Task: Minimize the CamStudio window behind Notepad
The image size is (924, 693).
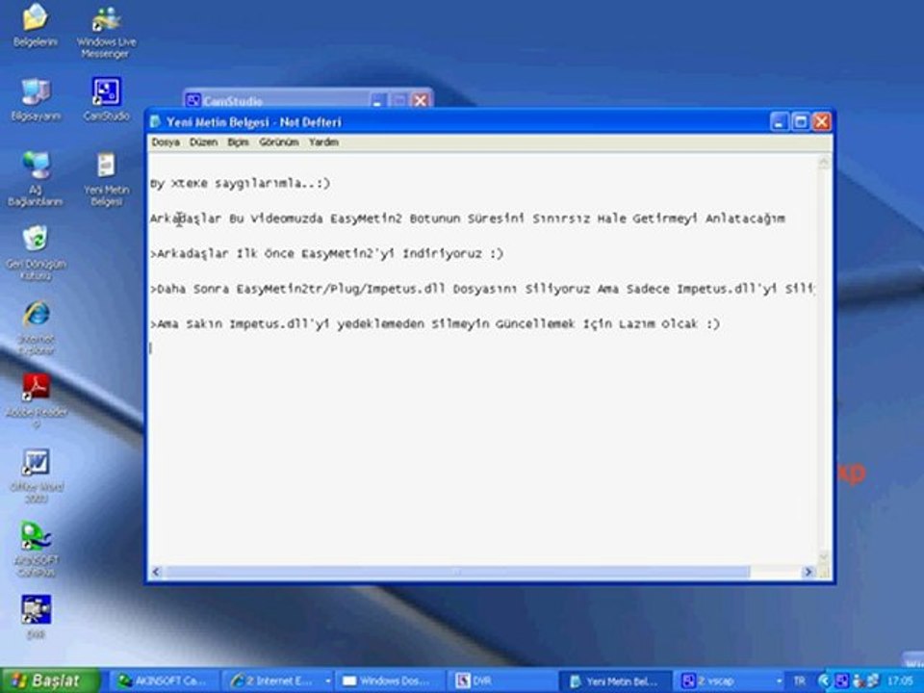Action: tap(377, 100)
